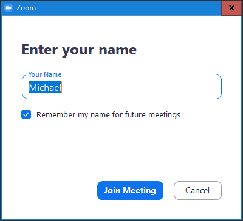This screenshot has height=221, width=243.
Task: Place cursor right after 'Michael' in field
Action: point(62,87)
